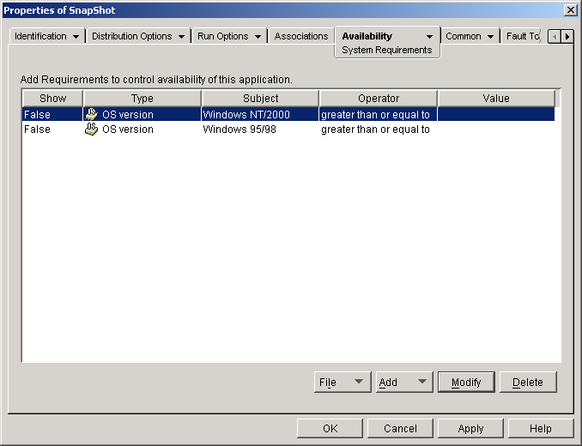Click OS version text in Windows NT/2000 row
Image resolution: width=582 pixels, height=446 pixels.
(x=128, y=115)
